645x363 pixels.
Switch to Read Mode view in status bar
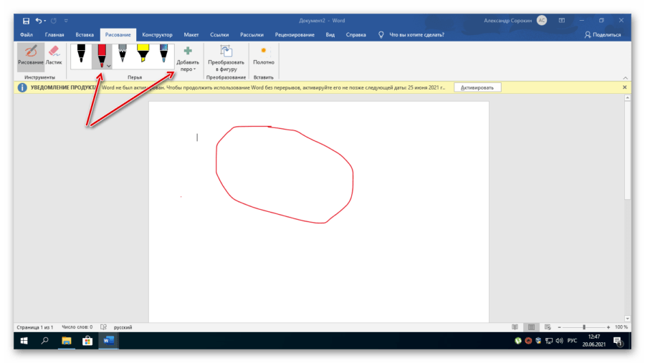tap(513, 327)
